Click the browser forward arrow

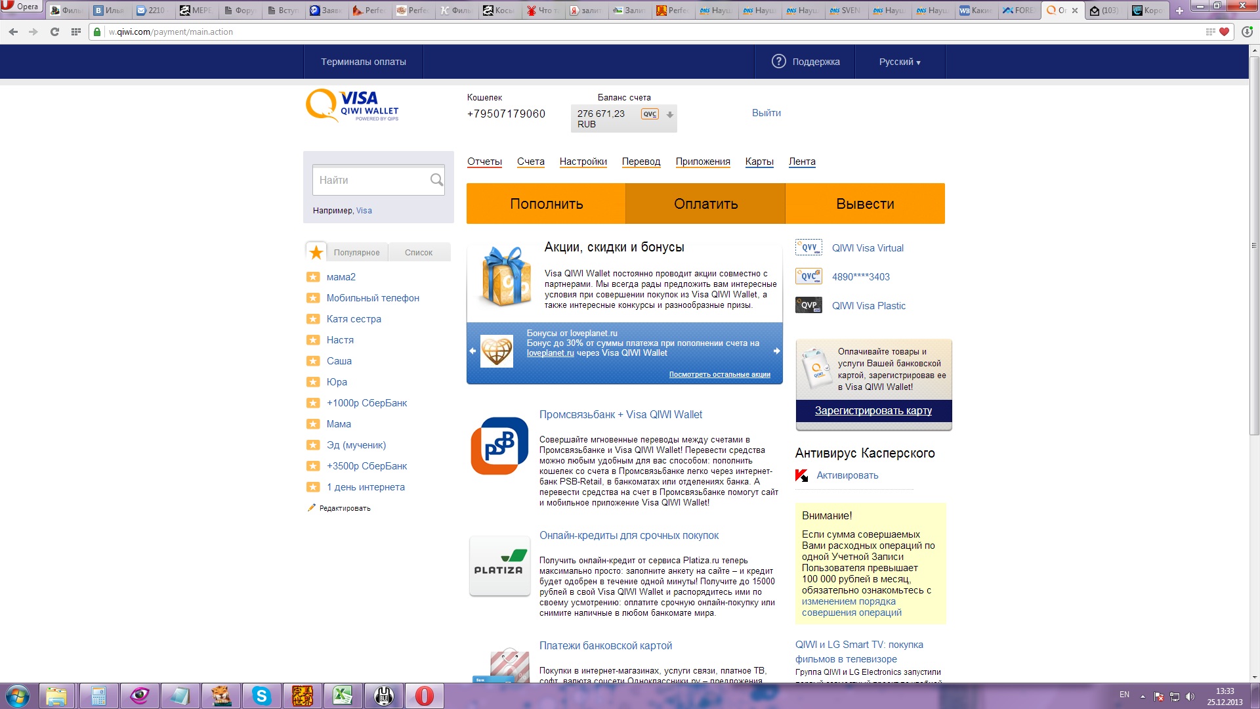point(33,32)
